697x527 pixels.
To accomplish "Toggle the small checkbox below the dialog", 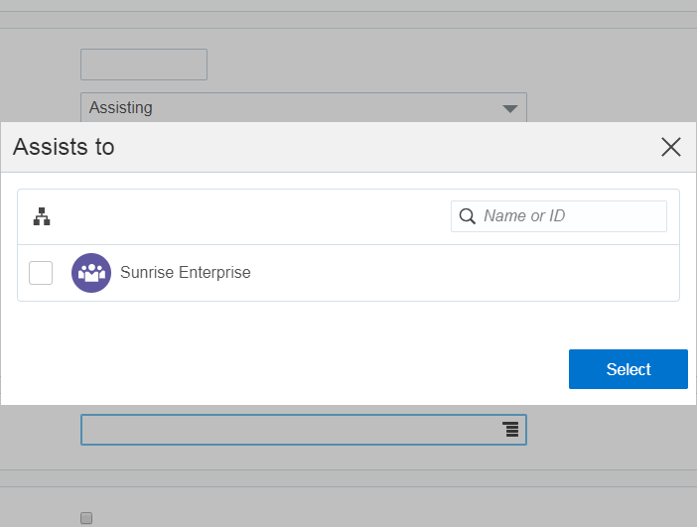I will click(x=86, y=517).
